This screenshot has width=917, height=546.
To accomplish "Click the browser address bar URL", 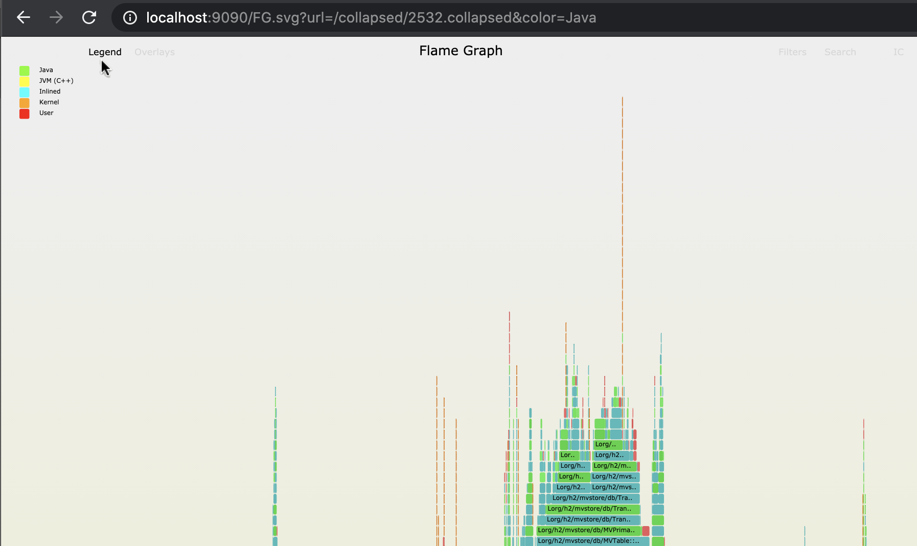I will (x=371, y=18).
